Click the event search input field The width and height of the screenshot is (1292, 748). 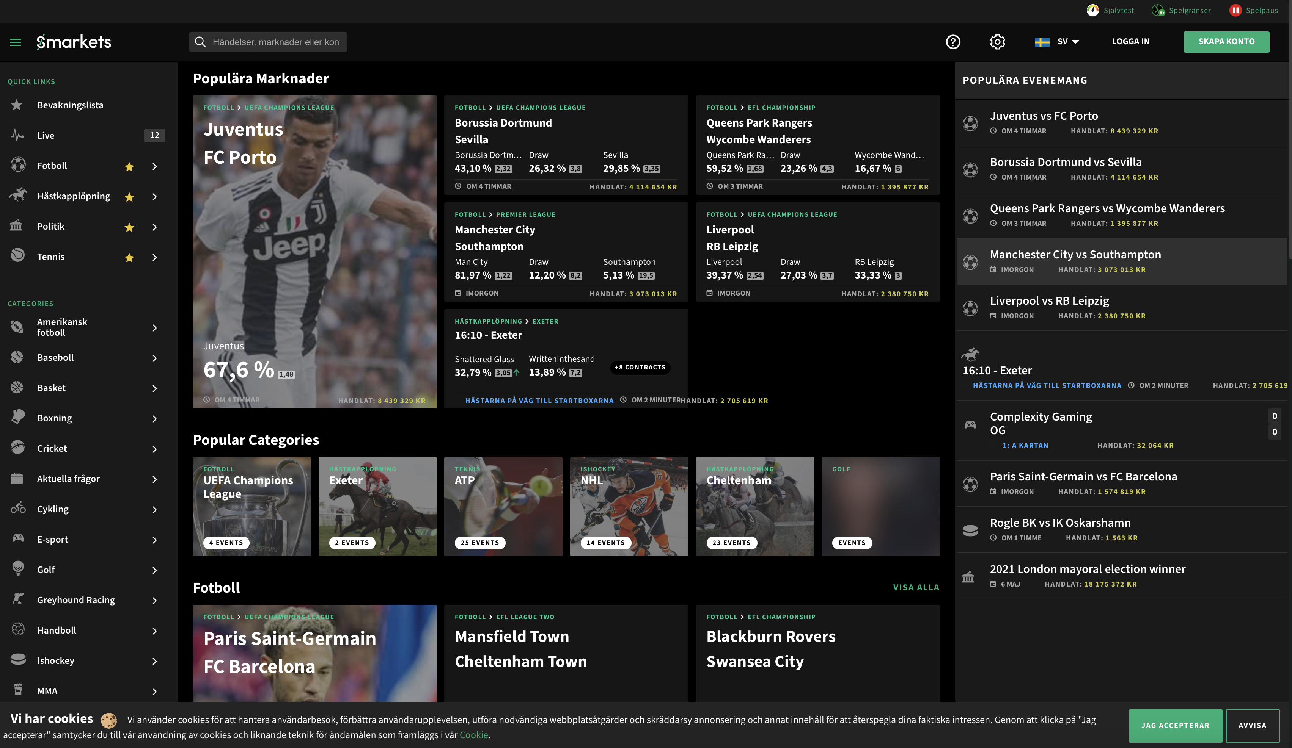(275, 42)
